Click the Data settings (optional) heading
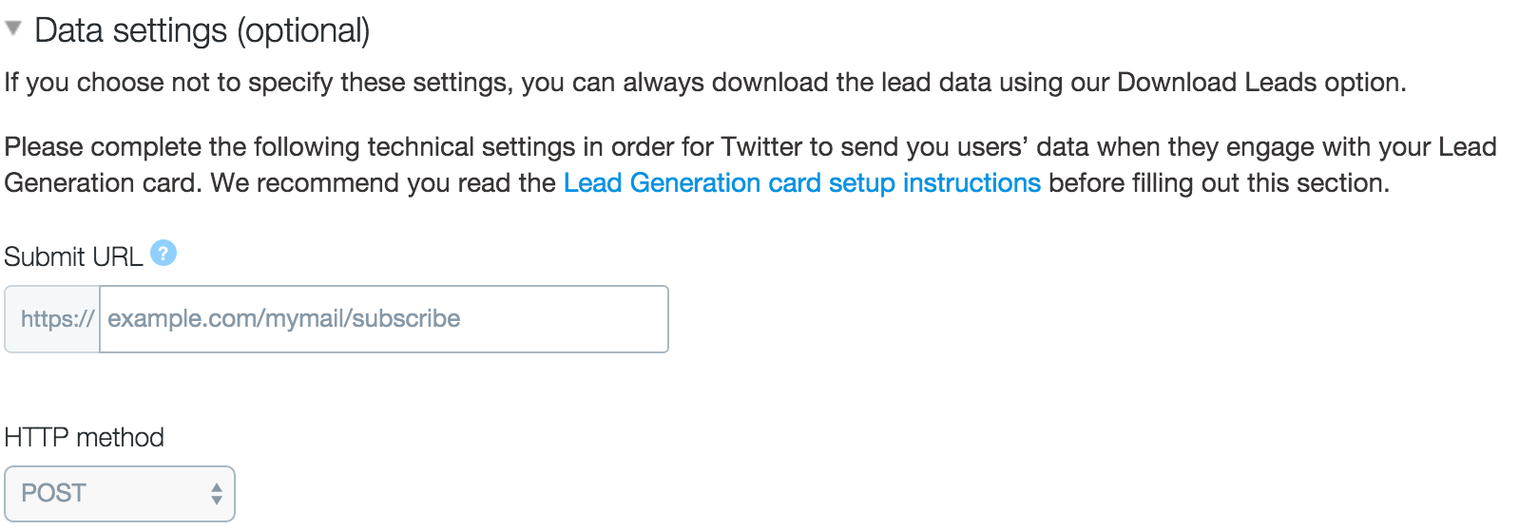This screenshot has height=530, width=1519. [202, 30]
